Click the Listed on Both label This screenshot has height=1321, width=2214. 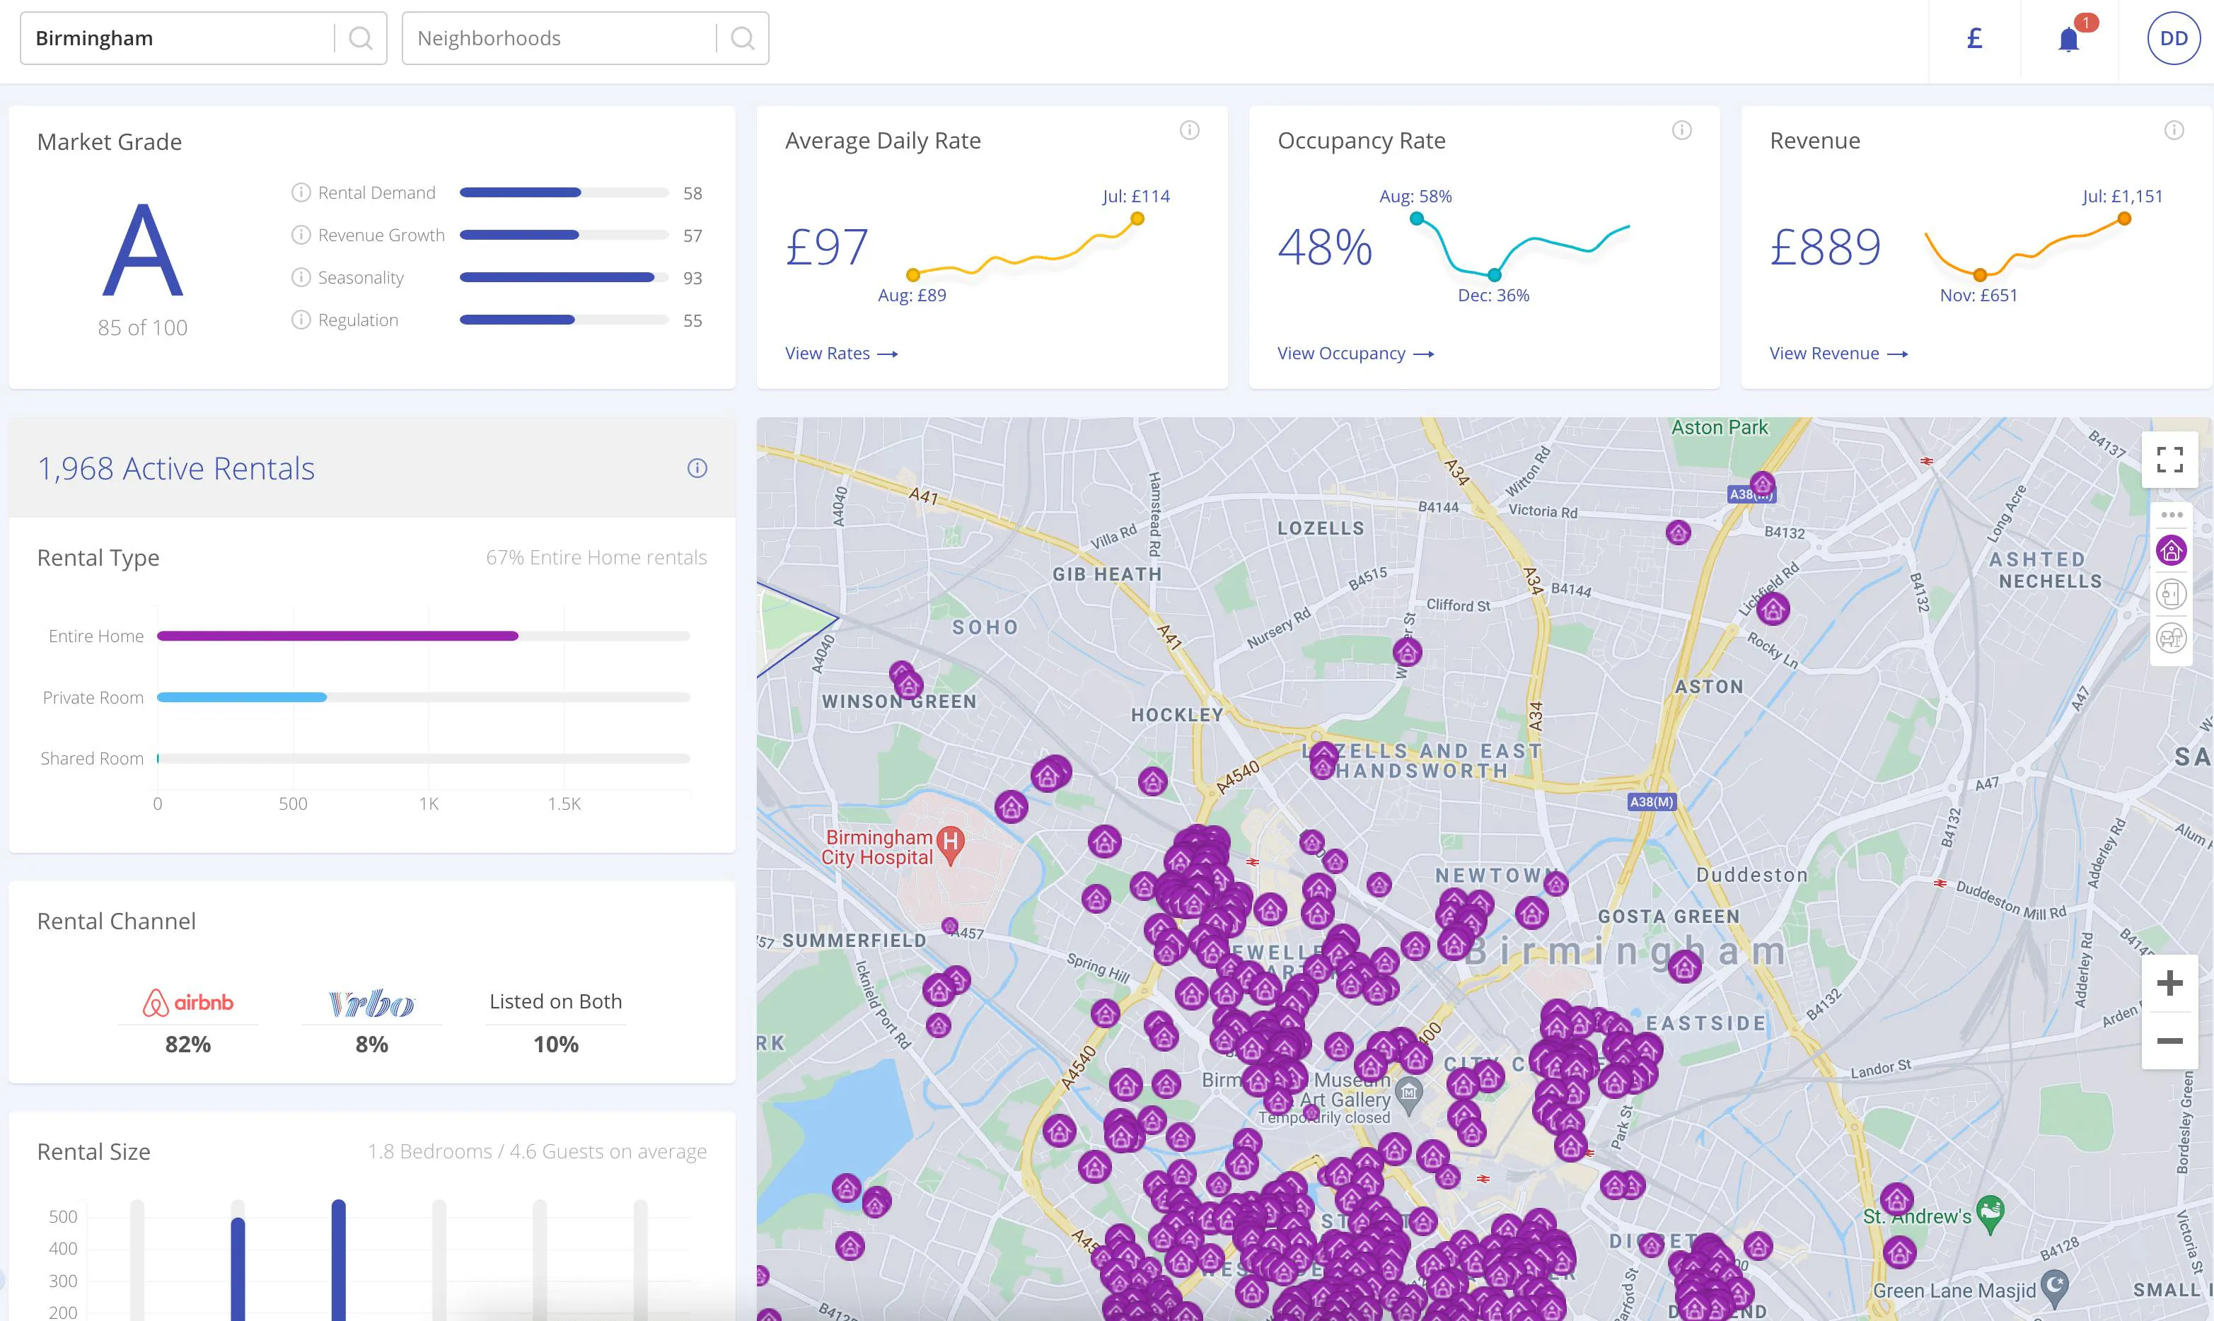555,1001
